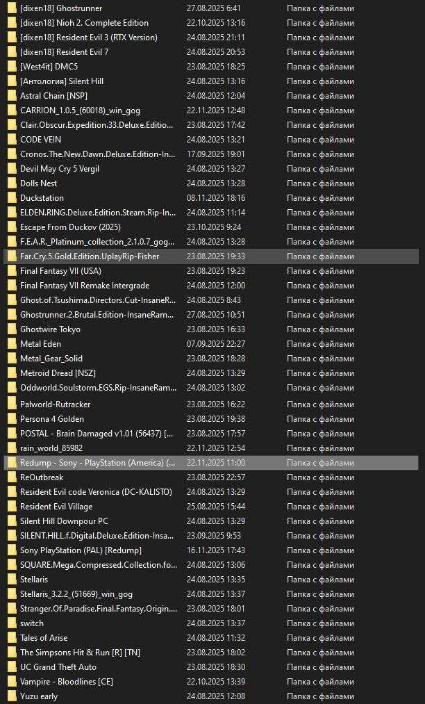Click date 24.08.2025 12:08 for Yuzu early

[216, 696]
